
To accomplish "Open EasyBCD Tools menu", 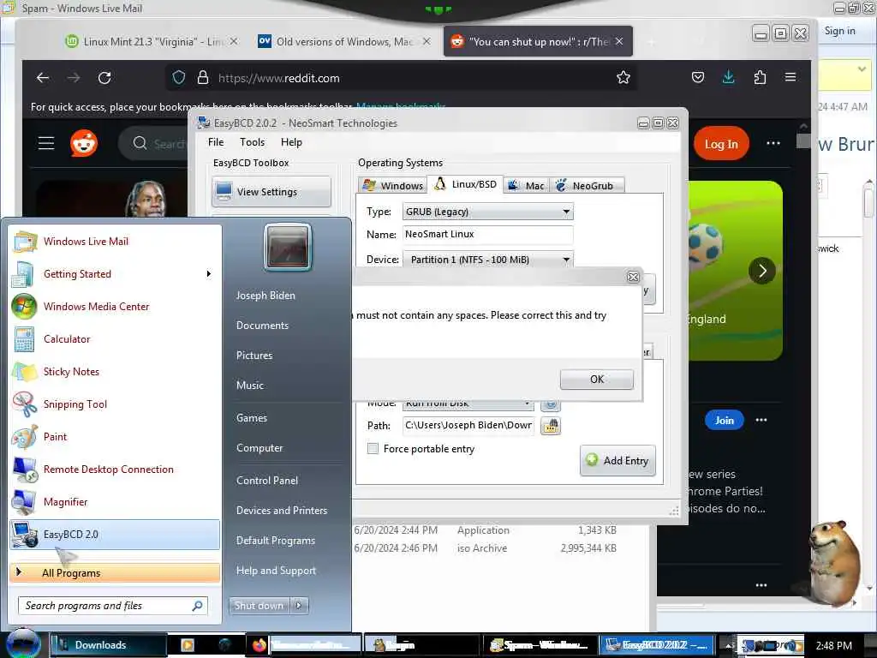I will tap(253, 142).
